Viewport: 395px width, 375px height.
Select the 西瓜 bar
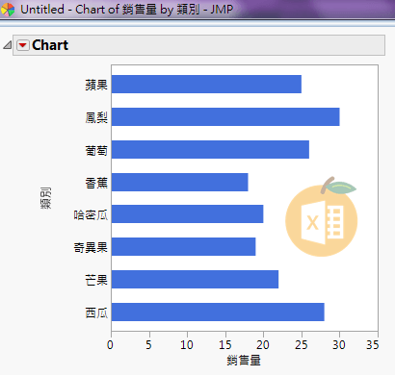(218, 312)
